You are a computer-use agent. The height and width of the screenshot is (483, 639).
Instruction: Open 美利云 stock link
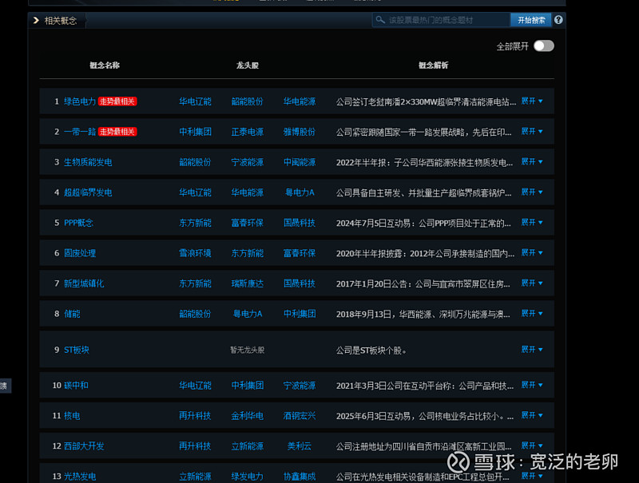[x=300, y=446]
